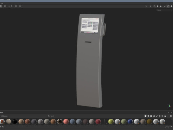The height and width of the screenshot is (130, 173).
Task: Switch assets grid thumbnail size icon
Action: [x=171, y=116]
